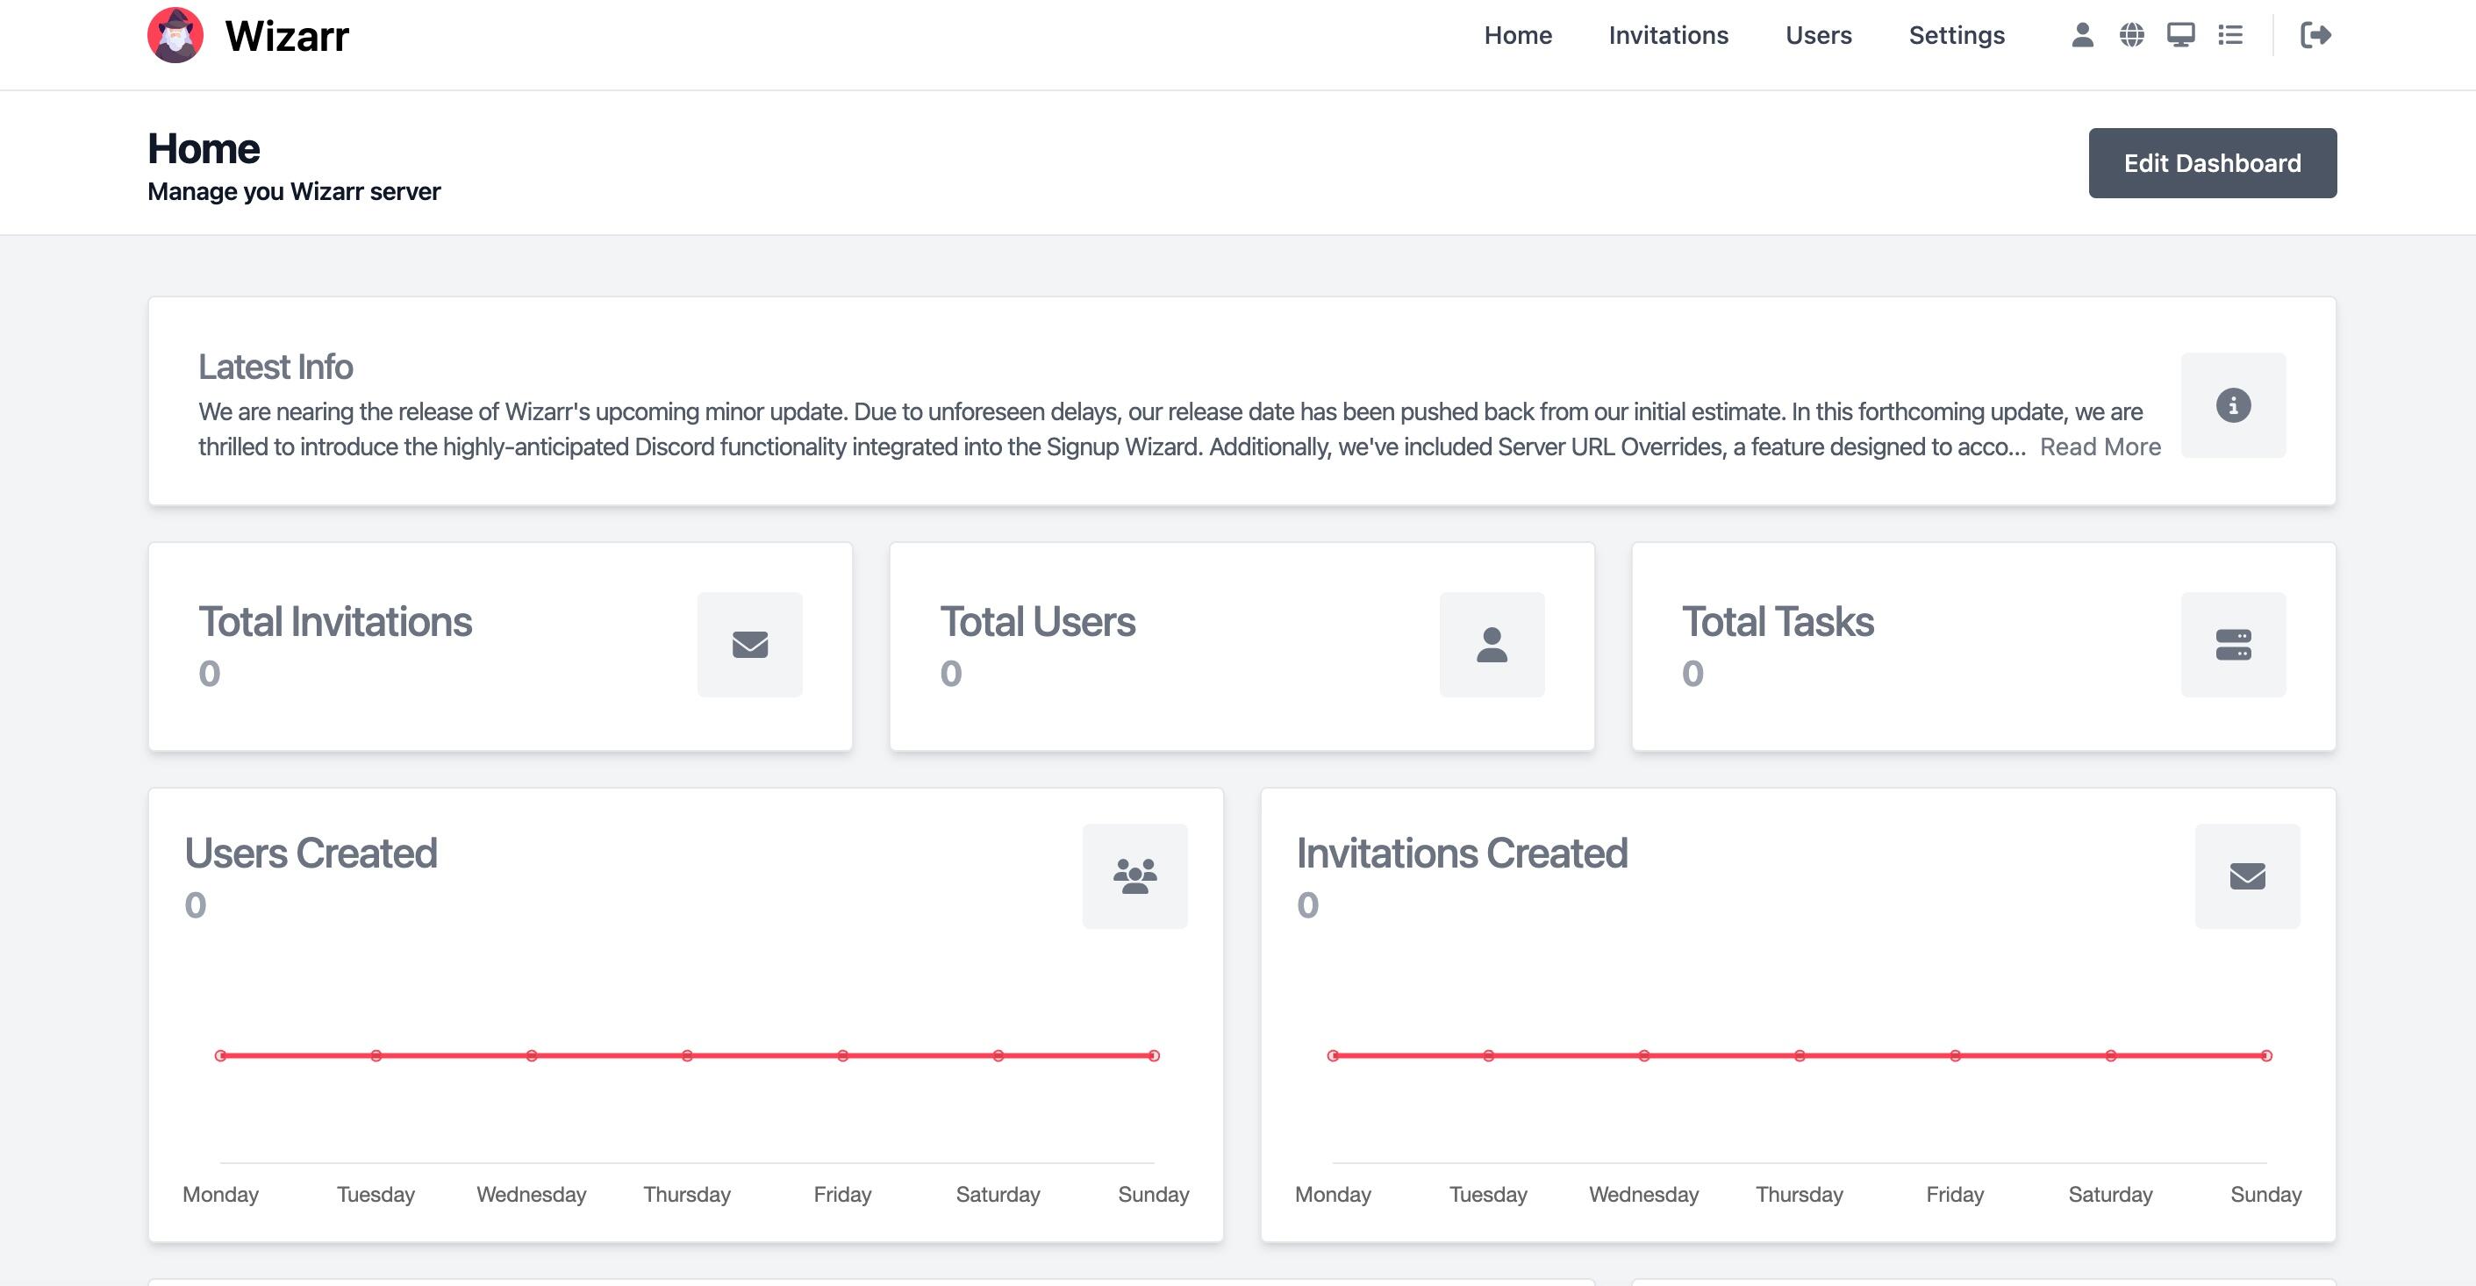
Task: Open the Settings menu item
Action: pyautogui.click(x=1956, y=36)
